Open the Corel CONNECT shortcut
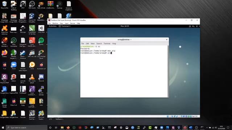 (32, 91)
